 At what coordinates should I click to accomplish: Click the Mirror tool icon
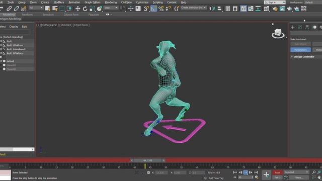point(212,9)
